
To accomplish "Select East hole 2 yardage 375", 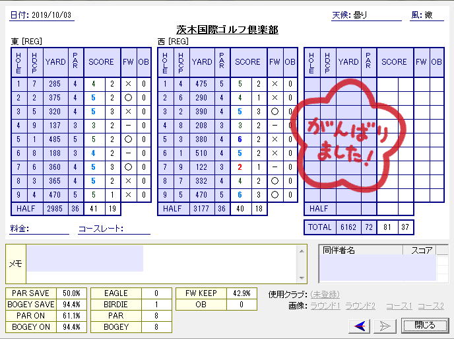I will pyautogui.click(x=55, y=98).
